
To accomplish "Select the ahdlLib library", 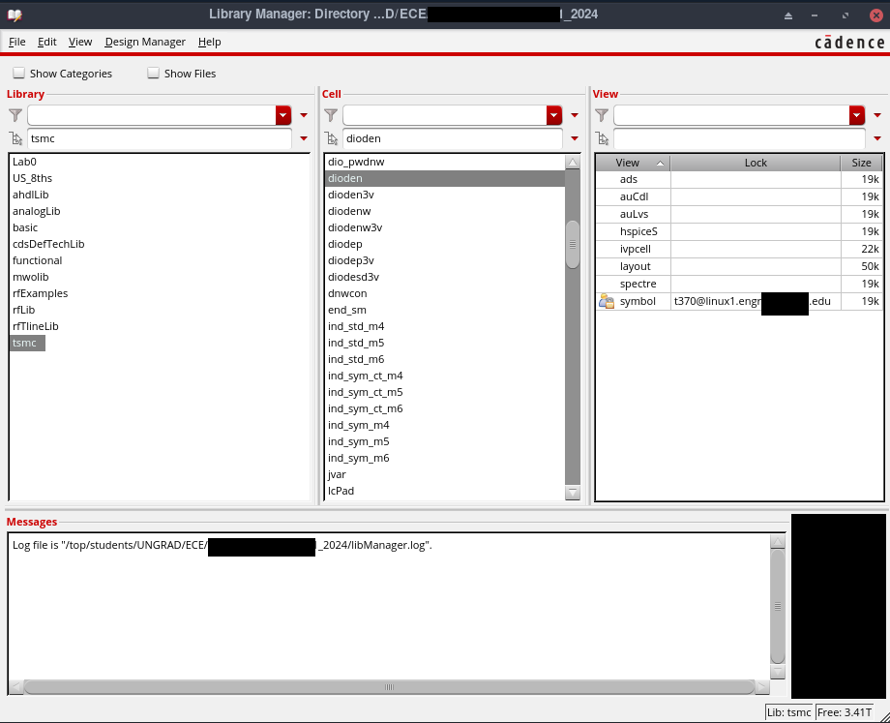I will pos(31,195).
